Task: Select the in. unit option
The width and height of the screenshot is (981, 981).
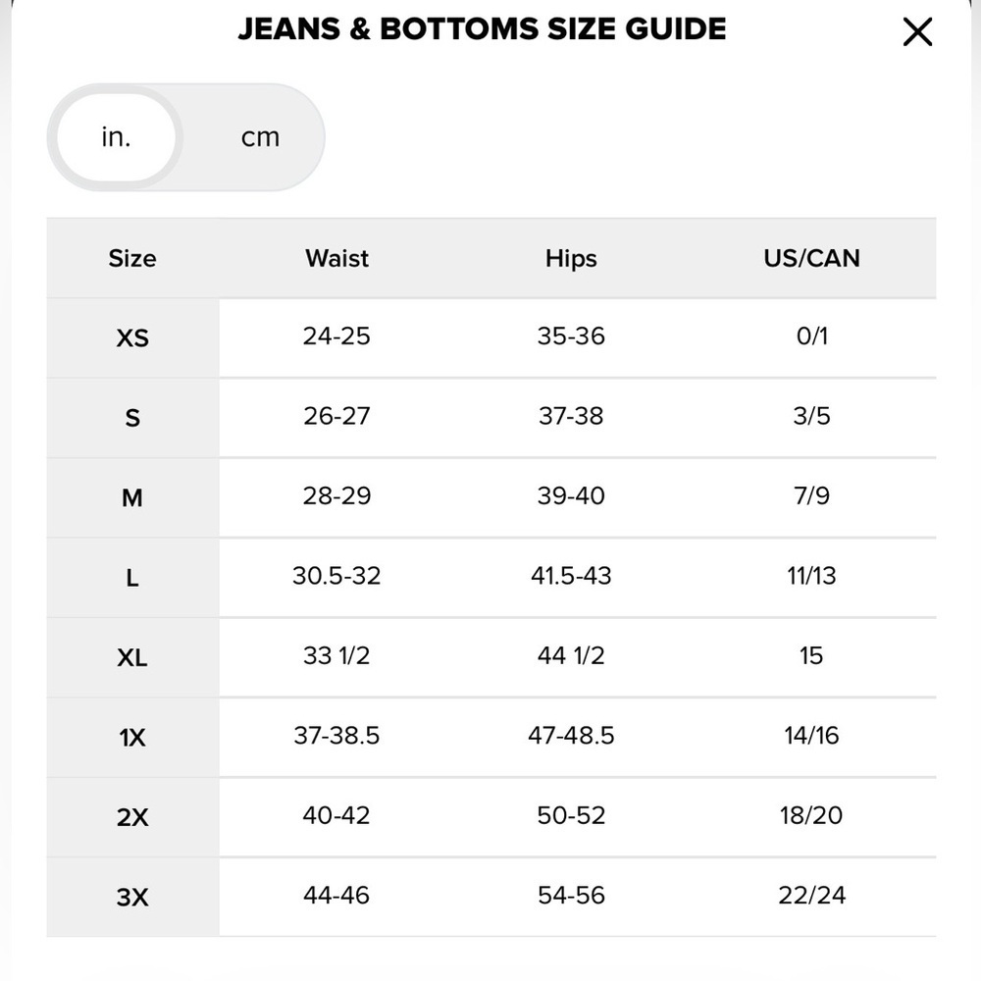Action: pos(117,137)
